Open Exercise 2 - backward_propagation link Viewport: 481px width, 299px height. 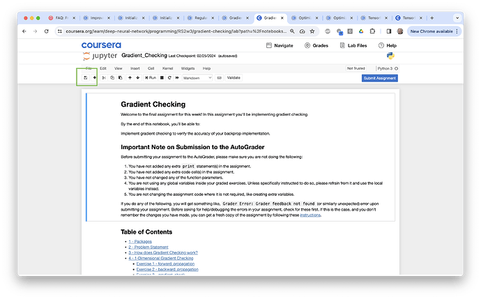tap(167, 269)
